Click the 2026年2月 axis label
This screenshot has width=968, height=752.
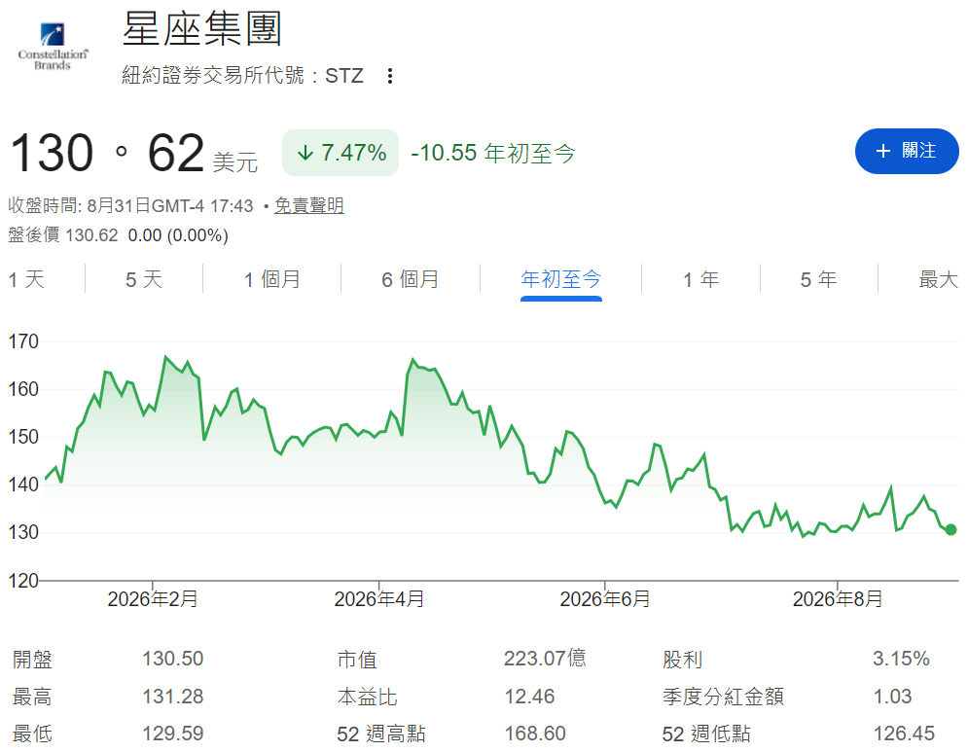point(153,599)
